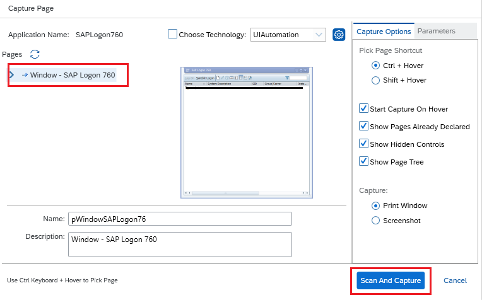Expand the Window - SAP Logon 760 tree node
The image size is (482, 300).
11,75
